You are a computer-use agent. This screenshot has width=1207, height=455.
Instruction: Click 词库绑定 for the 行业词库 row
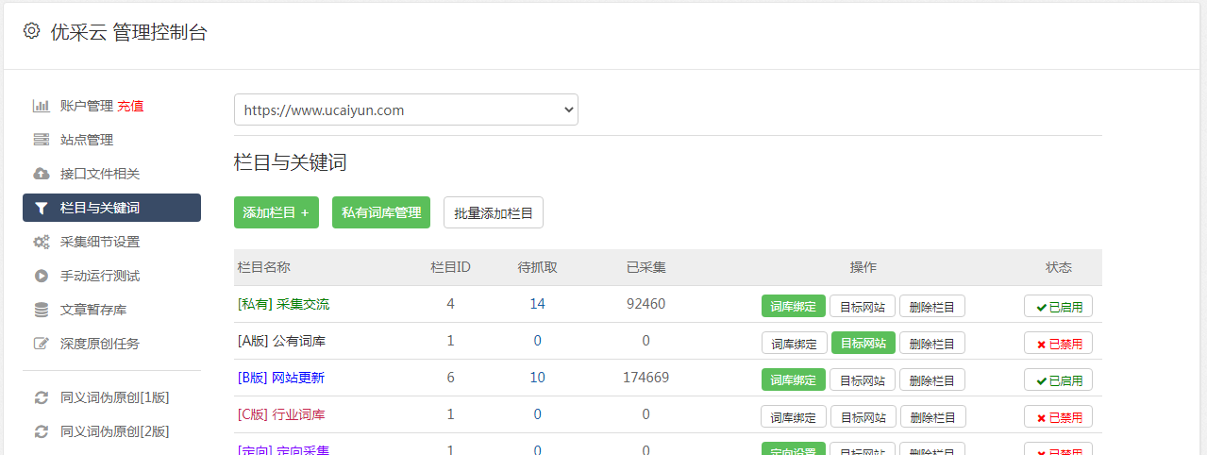[x=794, y=415]
